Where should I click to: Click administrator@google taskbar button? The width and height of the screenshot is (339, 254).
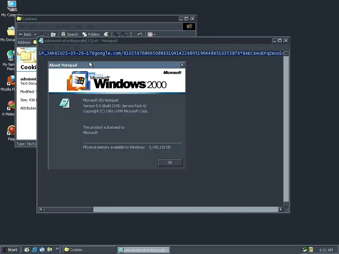click(x=143, y=250)
